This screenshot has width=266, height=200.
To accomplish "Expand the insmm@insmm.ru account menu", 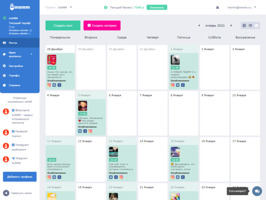I will [x=241, y=7].
